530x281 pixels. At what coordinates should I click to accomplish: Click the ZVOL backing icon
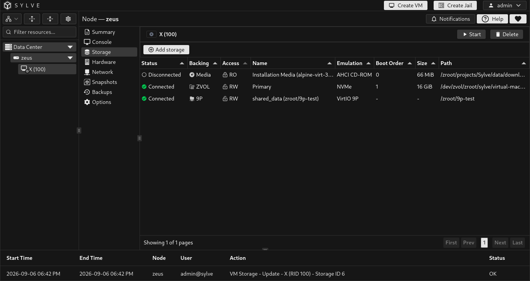192,87
